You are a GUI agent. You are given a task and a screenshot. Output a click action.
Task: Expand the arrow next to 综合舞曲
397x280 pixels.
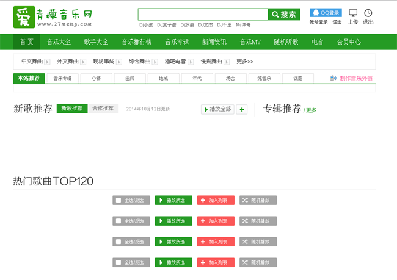point(155,62)
